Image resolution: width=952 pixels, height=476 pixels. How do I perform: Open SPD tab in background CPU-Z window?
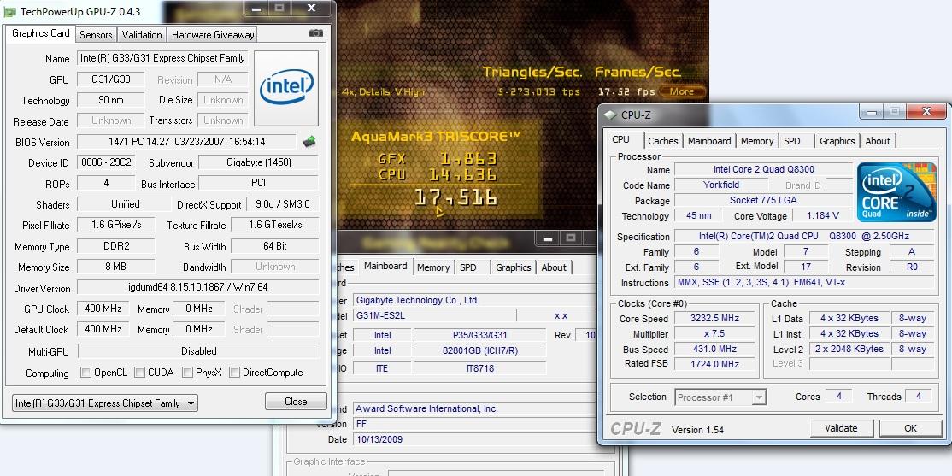point(468,267)
